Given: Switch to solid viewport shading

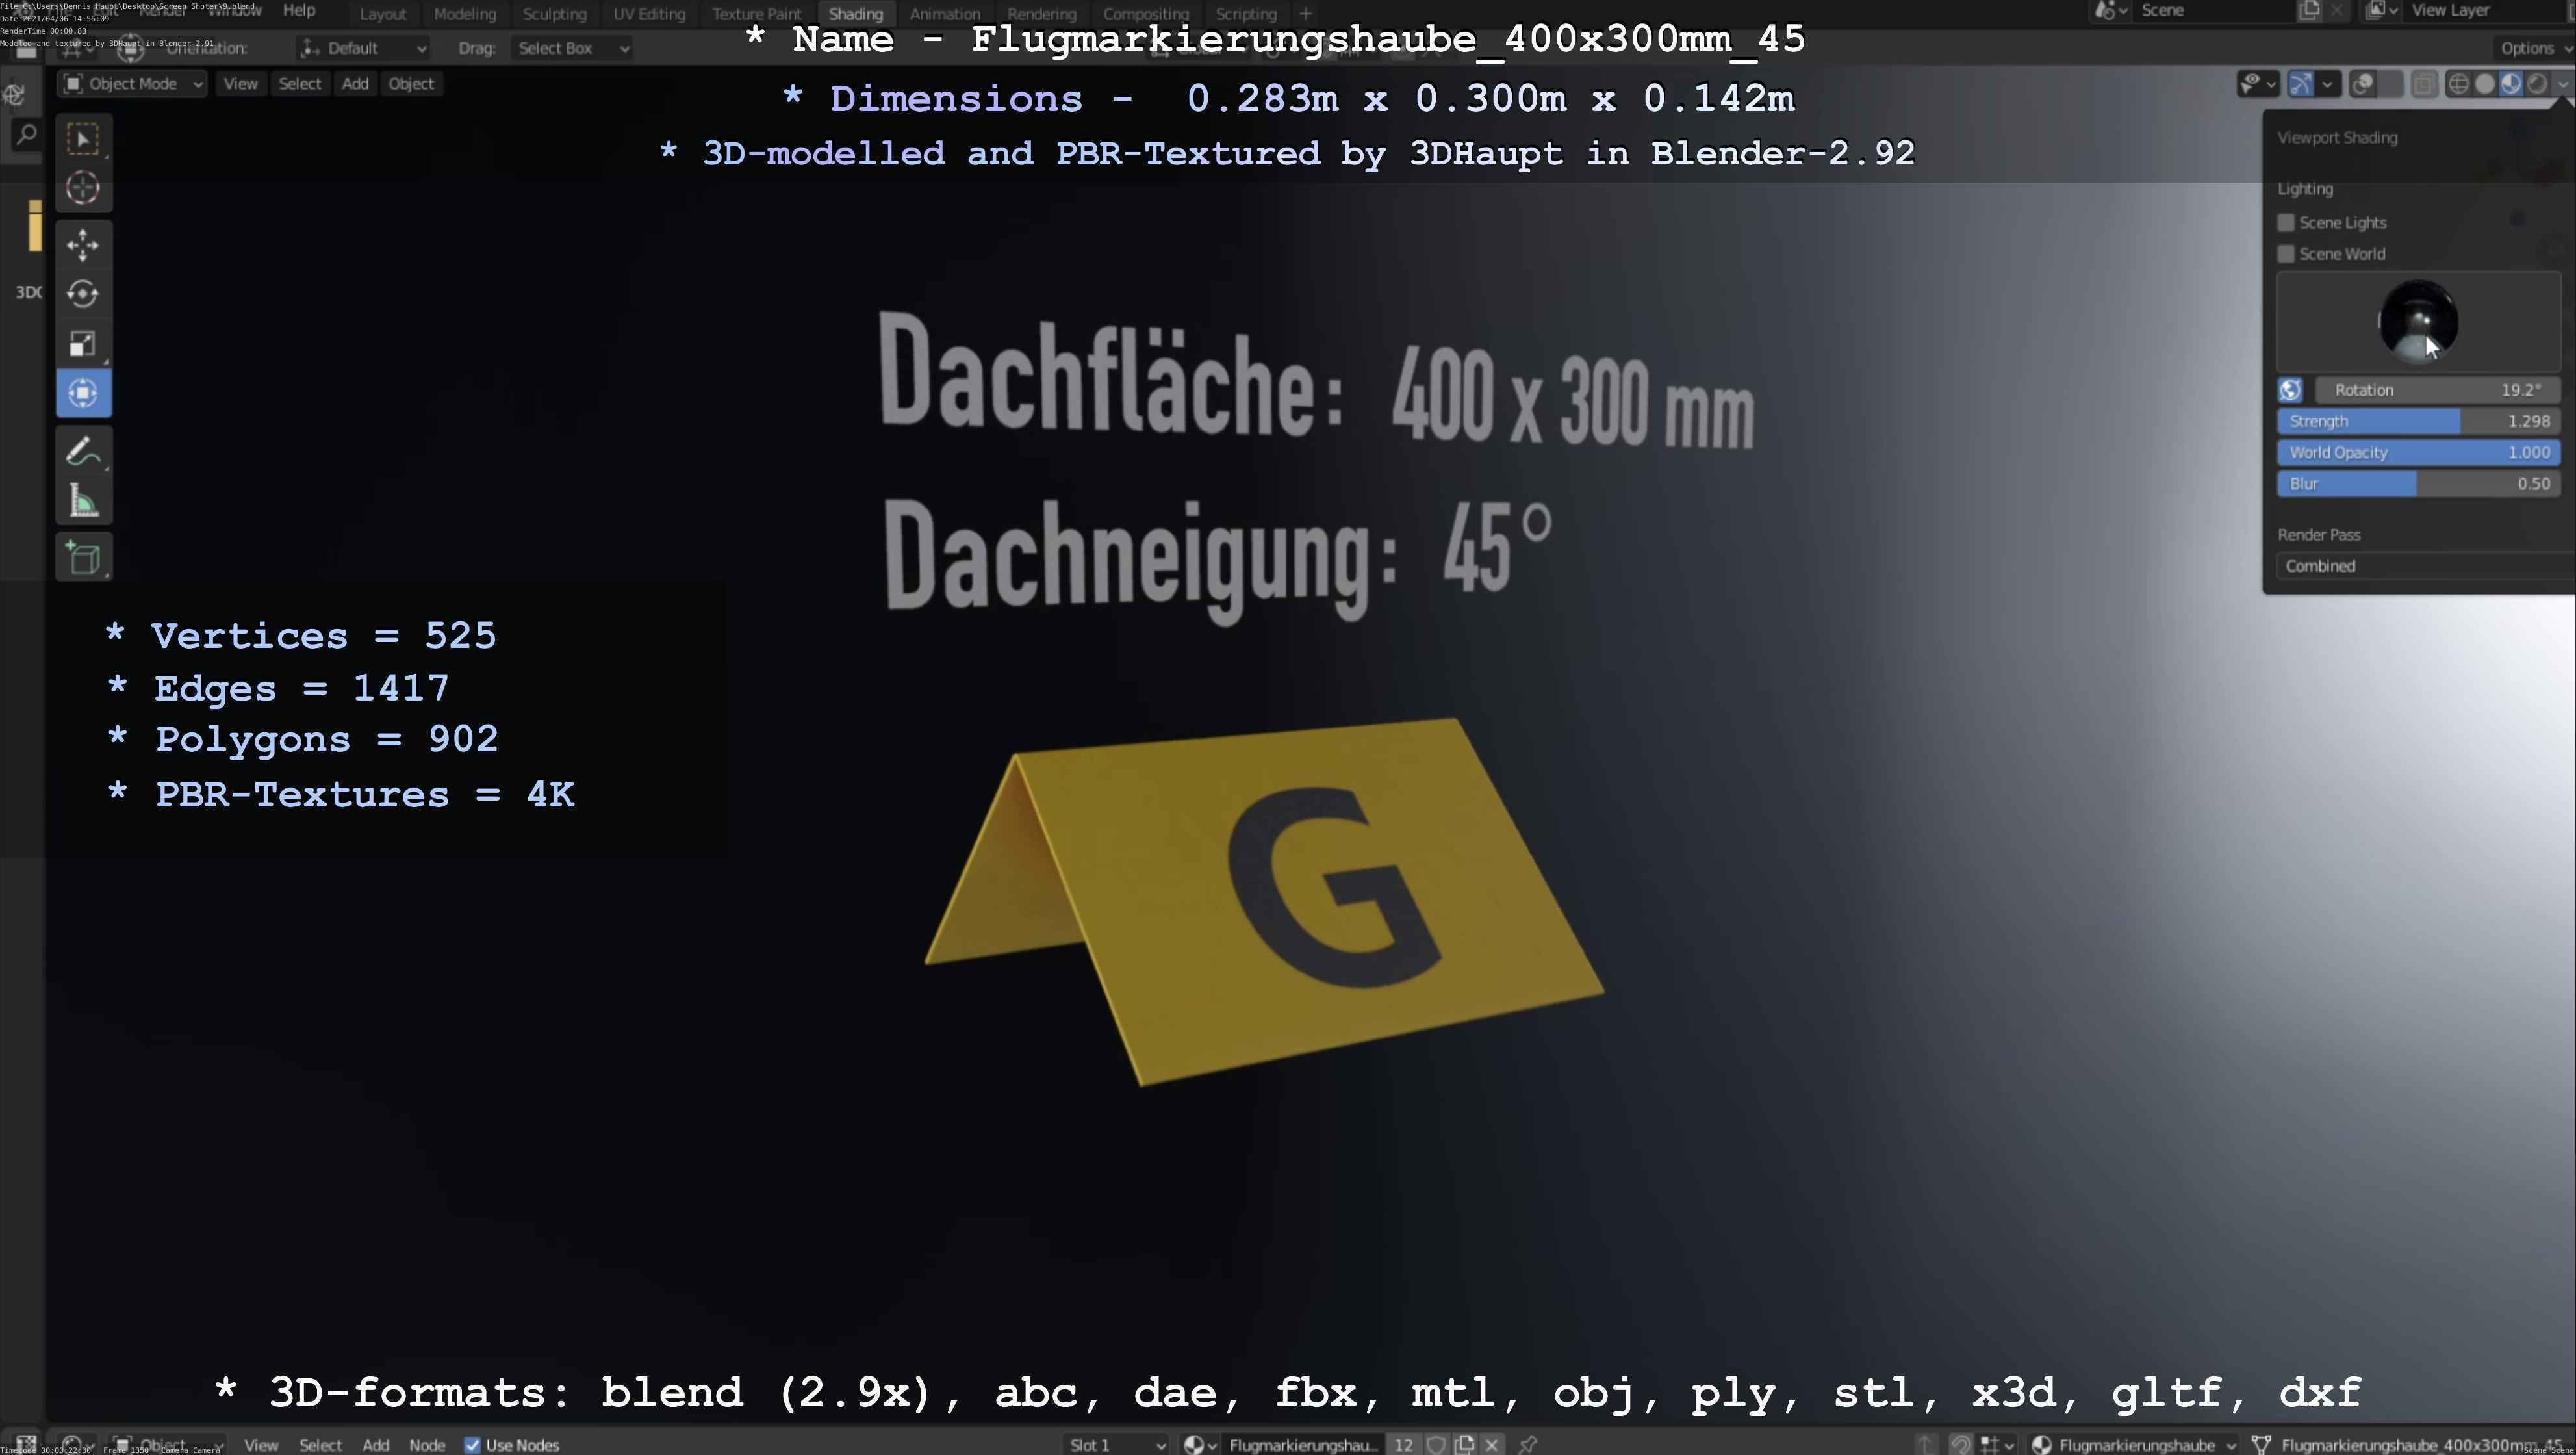Looking at the screenshot, I should pyautogui.click(x=2485, y=84).
